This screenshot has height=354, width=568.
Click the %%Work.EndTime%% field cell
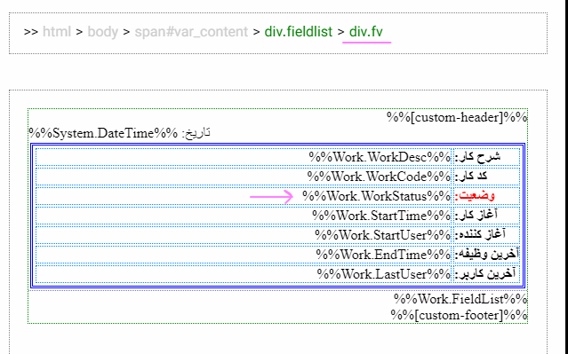click(x=244, y=255)
